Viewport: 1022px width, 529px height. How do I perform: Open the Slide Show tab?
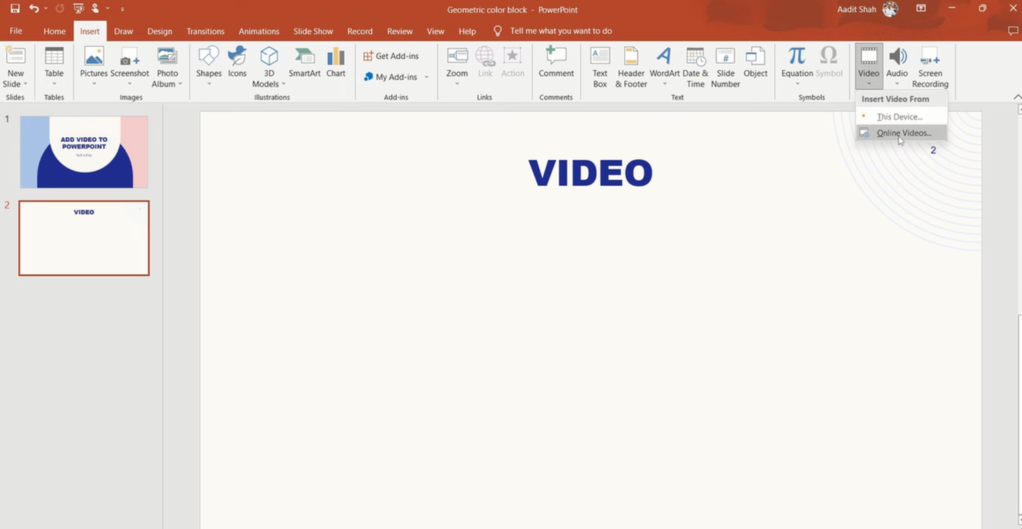pos(313,31)
